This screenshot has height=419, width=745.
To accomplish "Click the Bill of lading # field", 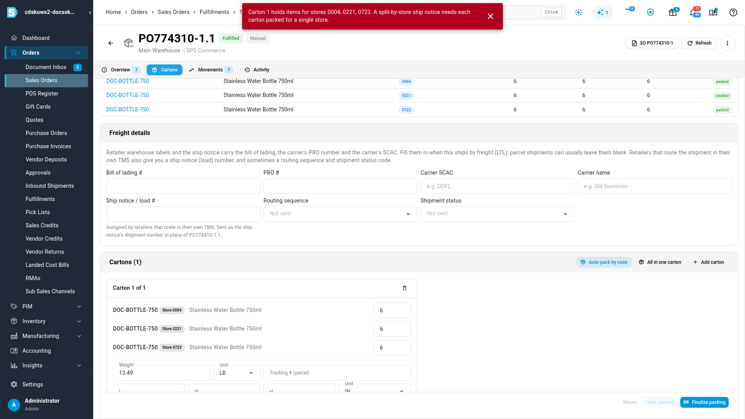I will 183,186.
